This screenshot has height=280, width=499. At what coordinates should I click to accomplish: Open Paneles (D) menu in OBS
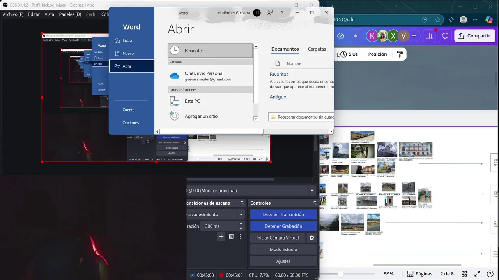pyautogui.click(x=70, y=14)
